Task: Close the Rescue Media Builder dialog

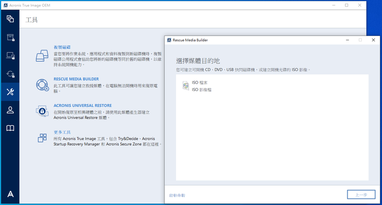Action: tap(373, 40)
